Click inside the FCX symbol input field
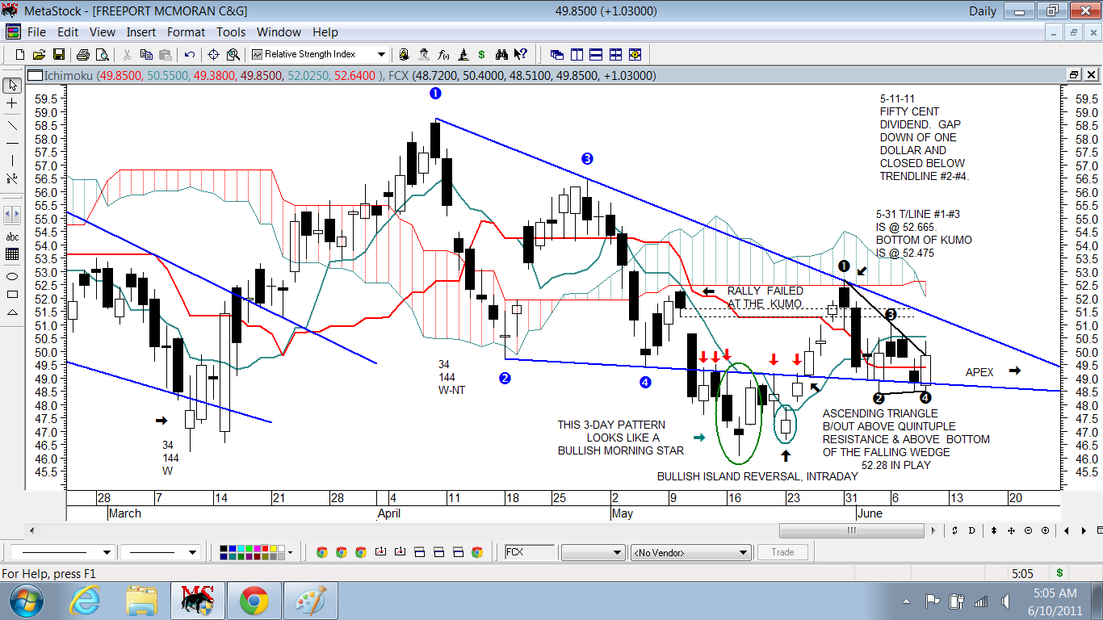1103x620 pixels. (x=529, y=551)
